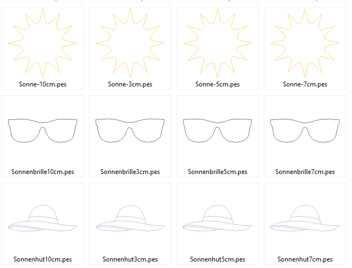Click the file name label Sonne-10cm.pes
This screenshot has height=268, width=352.
(x=43, y=84)
